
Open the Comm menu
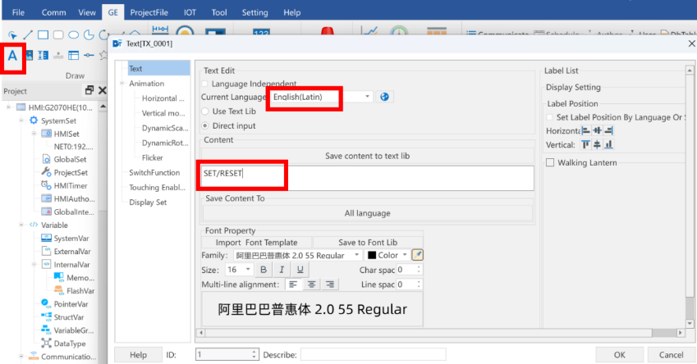tap(54, 12)
